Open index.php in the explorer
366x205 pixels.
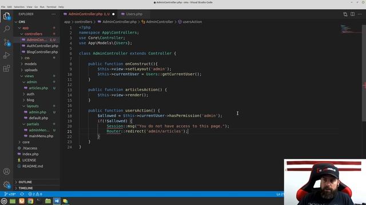point(37,154)
